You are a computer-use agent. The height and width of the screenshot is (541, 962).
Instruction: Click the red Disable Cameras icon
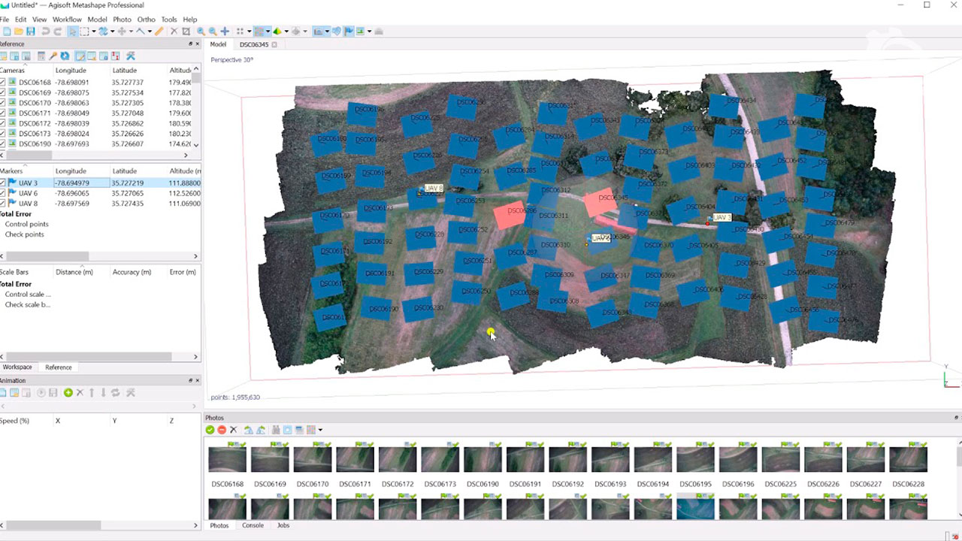(x=222, y=430)
